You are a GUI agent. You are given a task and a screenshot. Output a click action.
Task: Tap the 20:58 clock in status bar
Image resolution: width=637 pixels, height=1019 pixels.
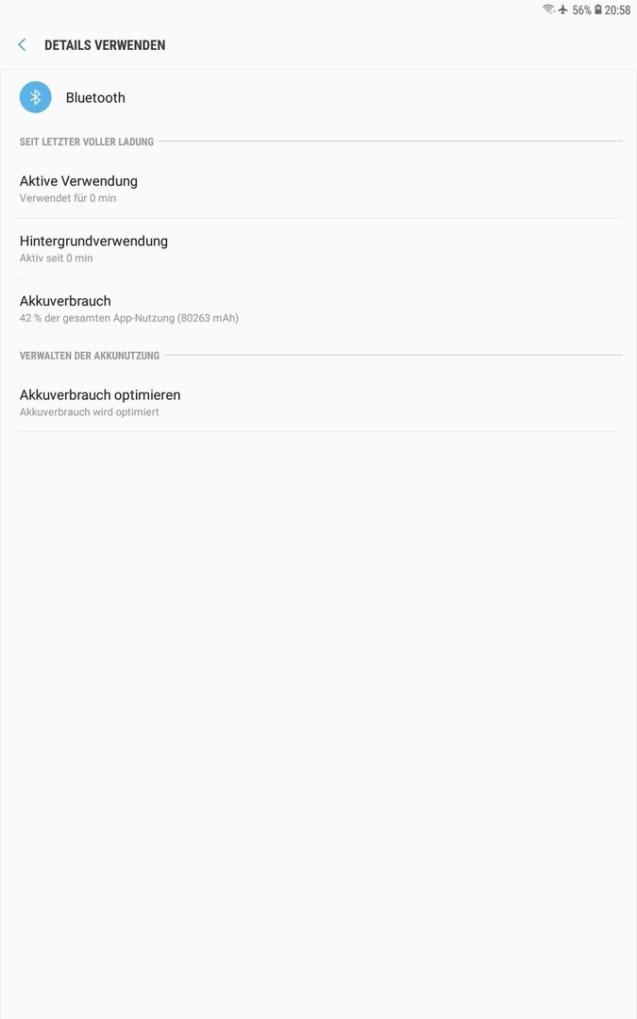click(x=617, y=10)
